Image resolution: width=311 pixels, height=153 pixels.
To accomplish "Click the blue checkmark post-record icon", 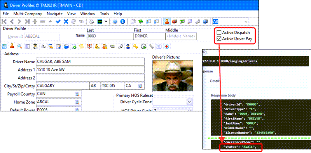I will pos(58,22).
